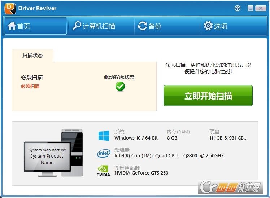
Task: Click 'System Product Name' on monitor
Action: 47,159
